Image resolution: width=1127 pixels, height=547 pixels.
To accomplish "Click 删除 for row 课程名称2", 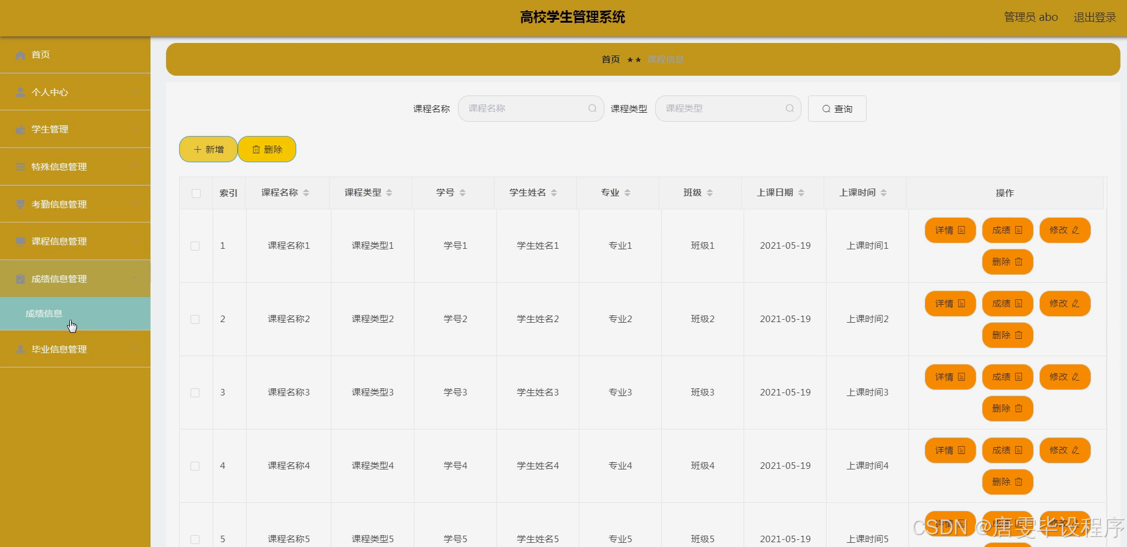I will click(1008, 335).
